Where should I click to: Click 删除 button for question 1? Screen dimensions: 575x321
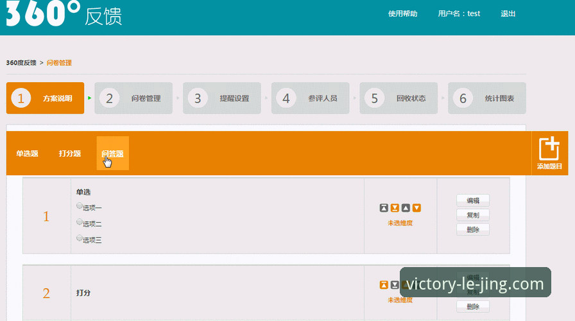(473, 229)
